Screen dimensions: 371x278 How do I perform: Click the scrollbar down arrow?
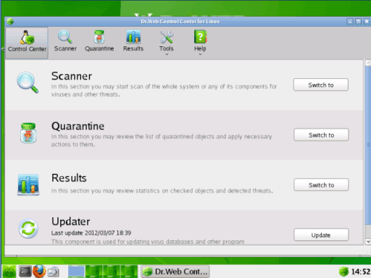(x=368, y=242)
